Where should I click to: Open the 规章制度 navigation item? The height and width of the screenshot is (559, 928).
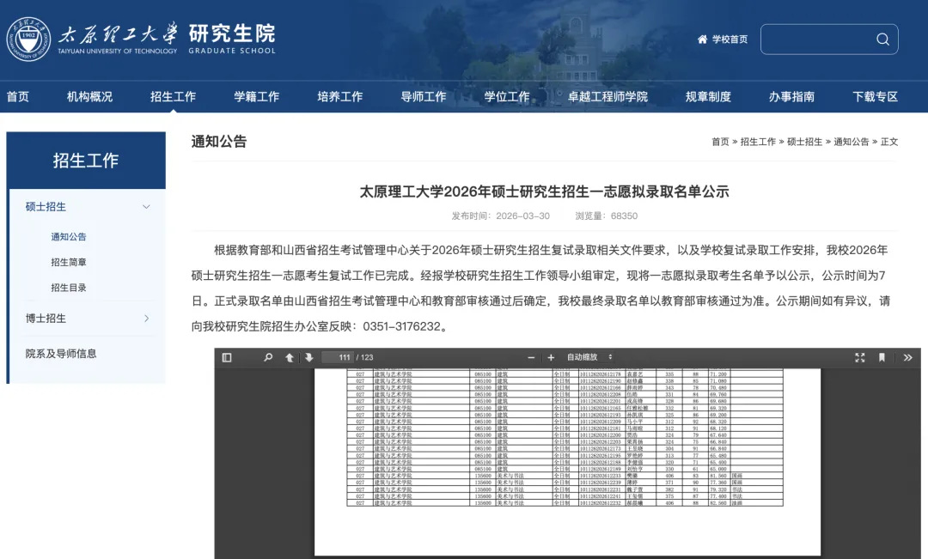point(708,96)
